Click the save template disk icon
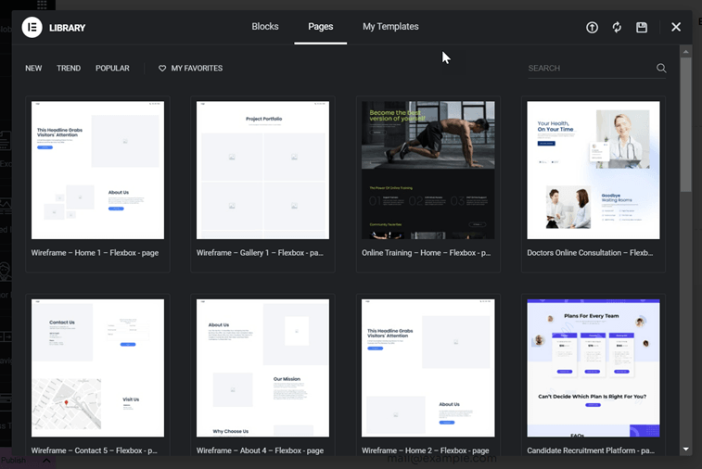 (x=642, y=27)
